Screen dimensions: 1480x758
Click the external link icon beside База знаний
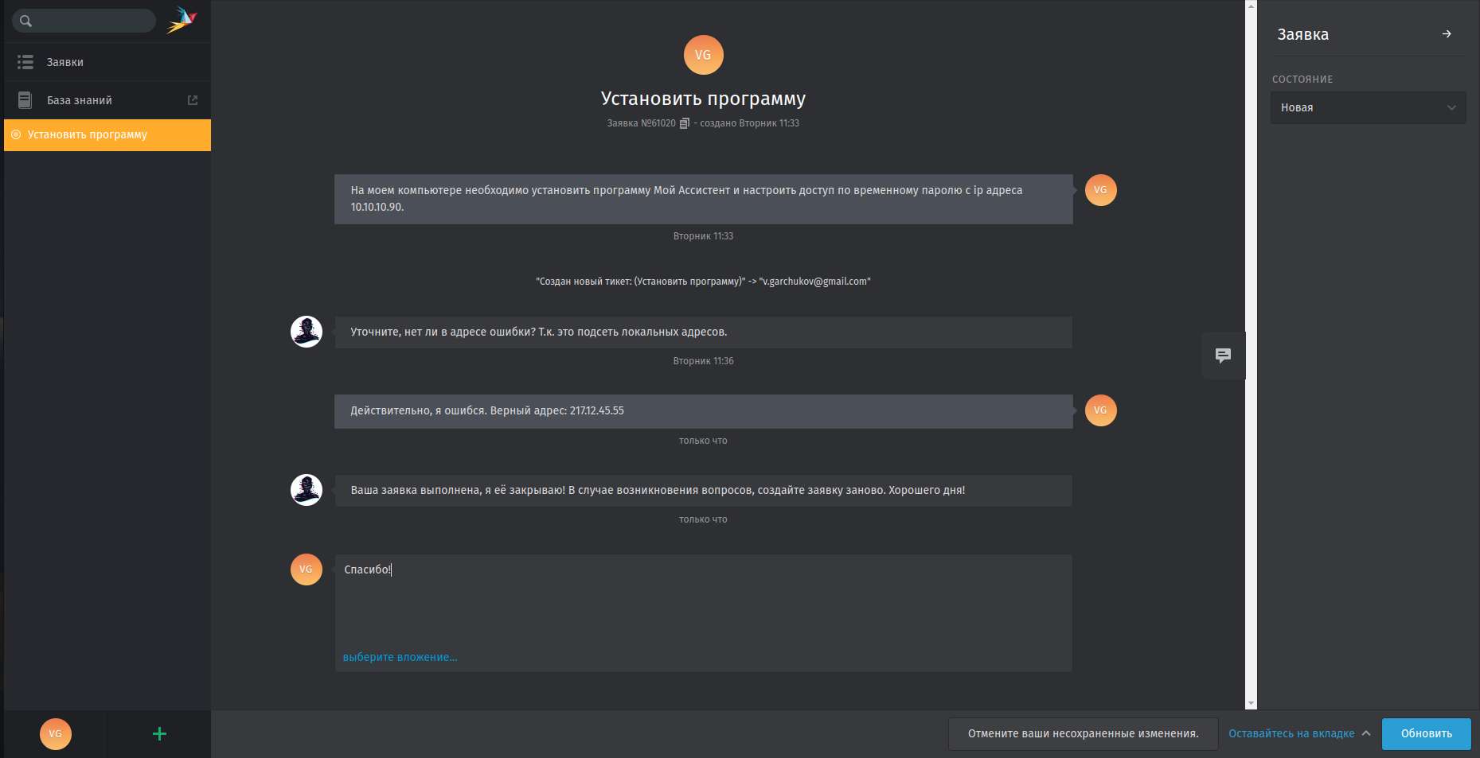(193, 100)
